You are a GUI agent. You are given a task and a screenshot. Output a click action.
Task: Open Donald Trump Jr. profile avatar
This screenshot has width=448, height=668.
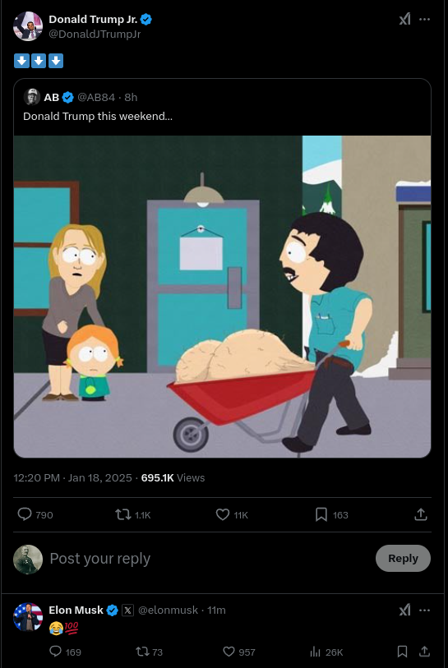(28, 26)
